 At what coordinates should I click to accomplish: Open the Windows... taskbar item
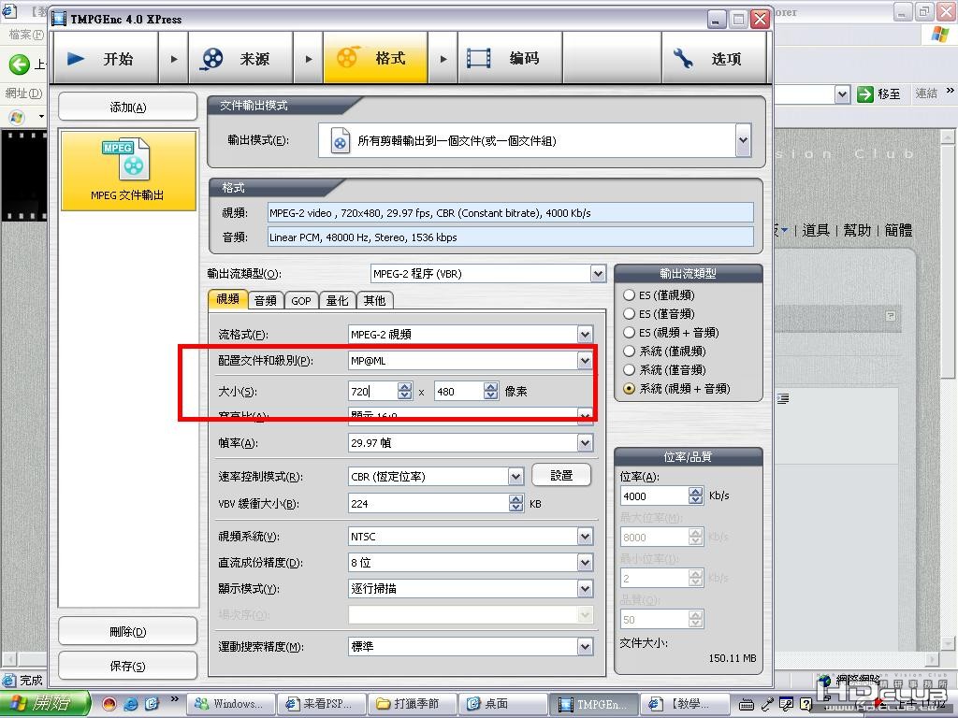point(230,704)
